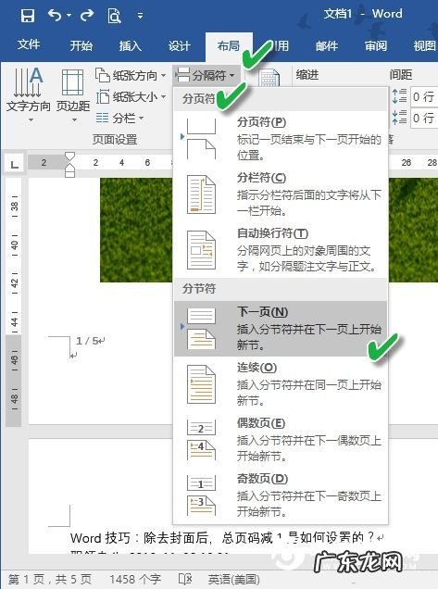
Task: Select 连续(O) continuous section break
Action: pyautogui.click(x=281, y=384)
